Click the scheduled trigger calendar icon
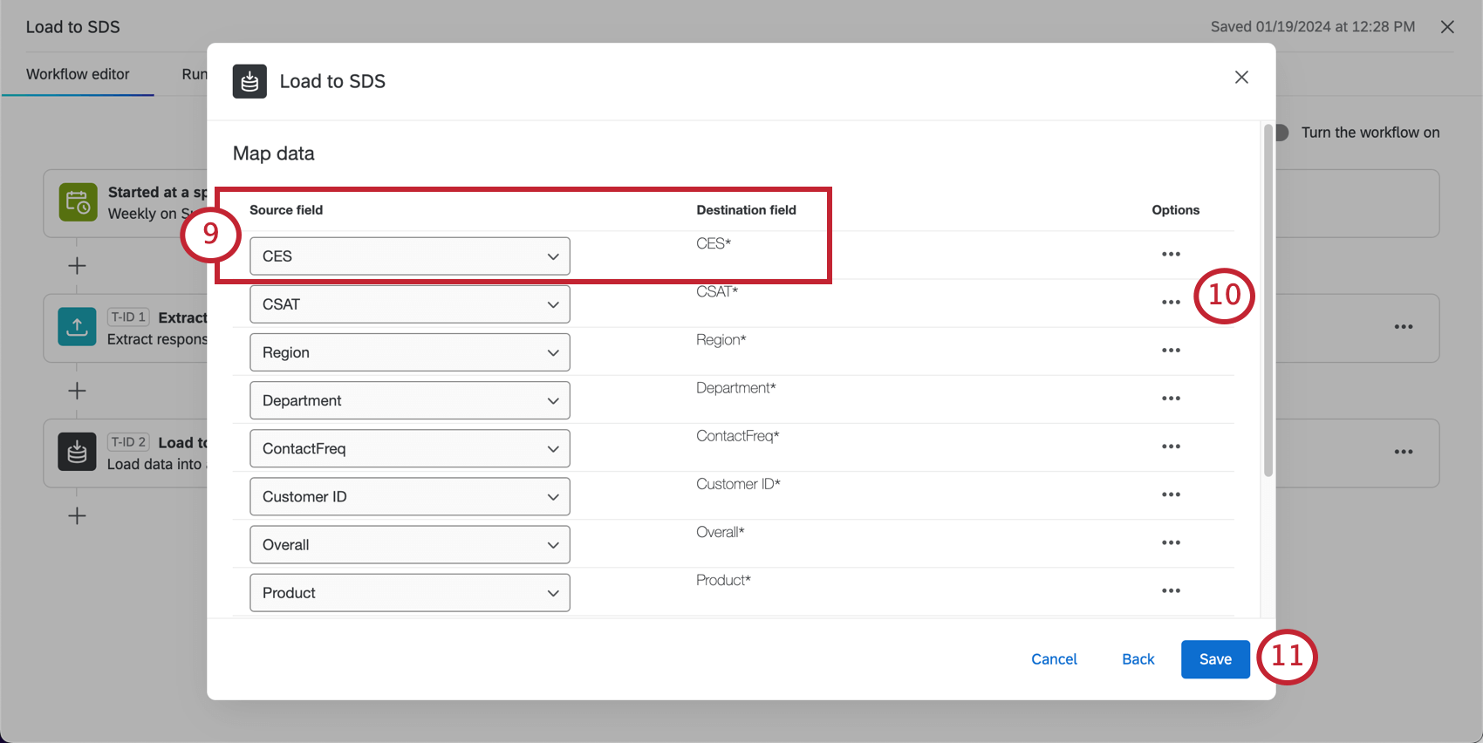The image size is (1483, 743). (x=78, y=202)
